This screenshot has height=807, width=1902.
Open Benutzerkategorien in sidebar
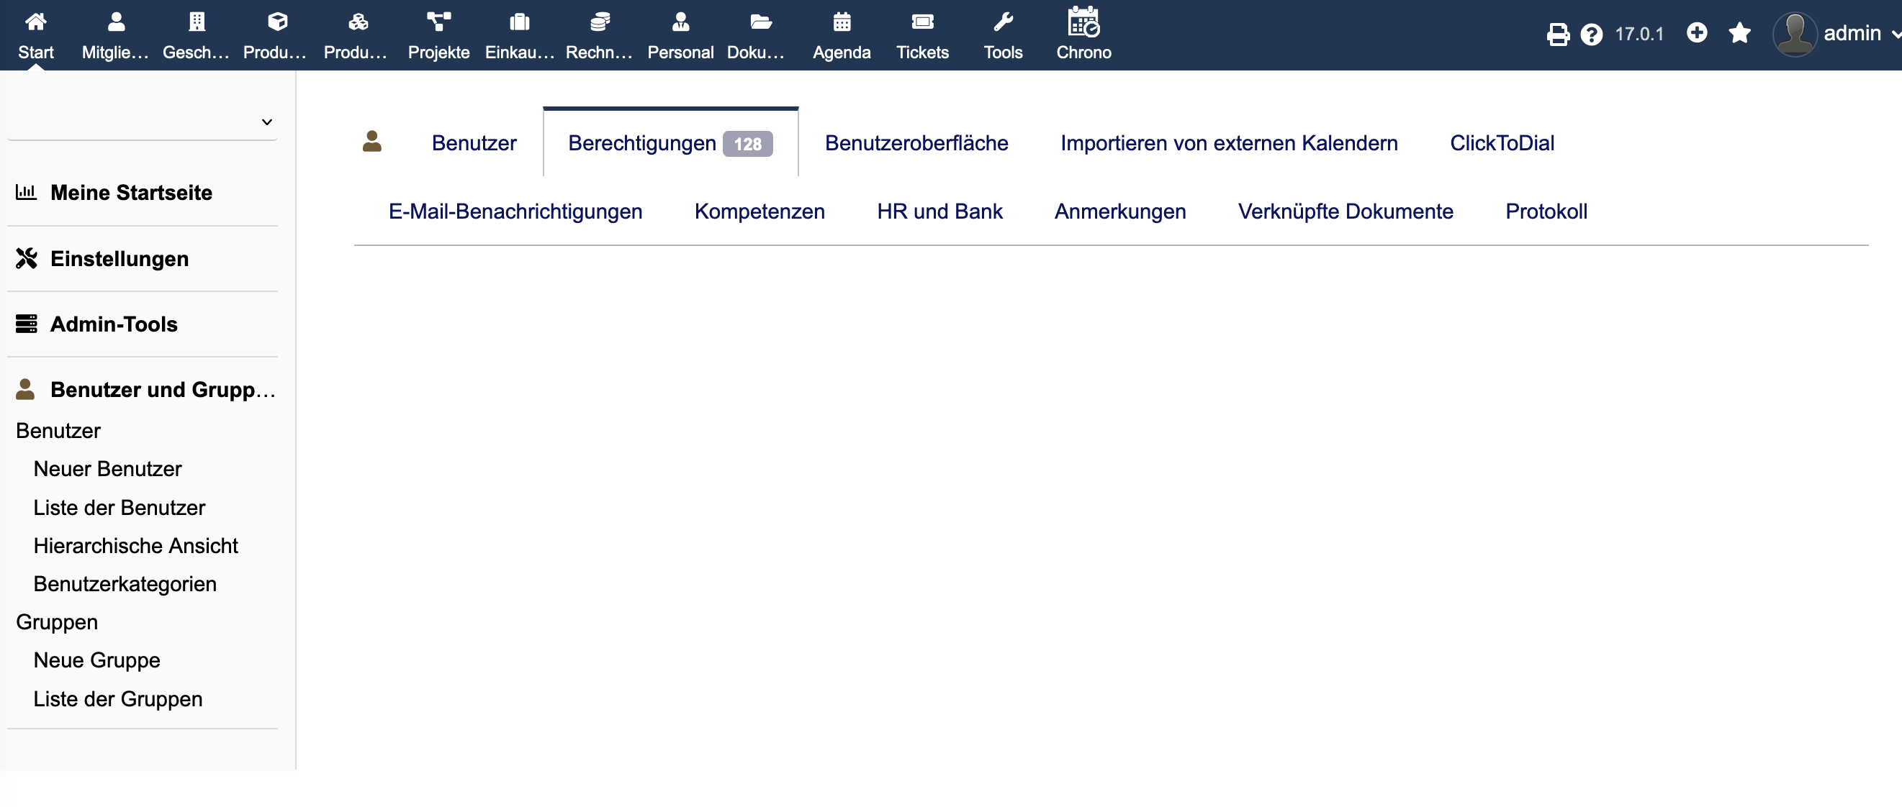tap(125, 584)
